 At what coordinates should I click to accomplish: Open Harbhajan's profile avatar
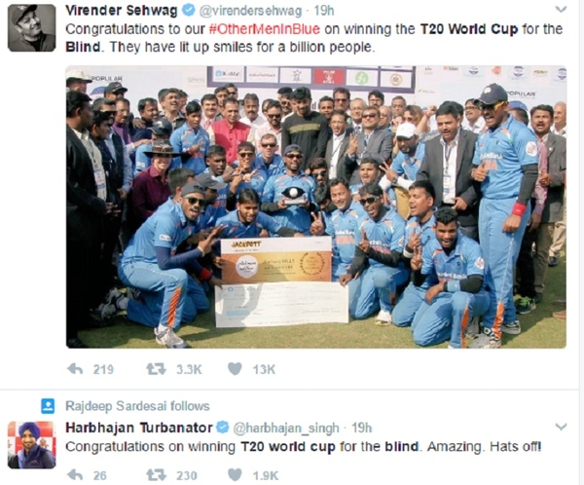[x=32, y=445]
